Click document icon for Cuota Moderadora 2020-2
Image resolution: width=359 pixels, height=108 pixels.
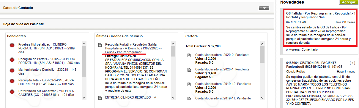pos(189,55)
